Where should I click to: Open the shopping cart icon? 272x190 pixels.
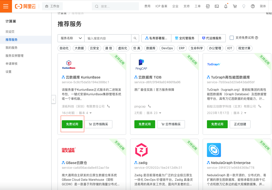click(235, 6)
